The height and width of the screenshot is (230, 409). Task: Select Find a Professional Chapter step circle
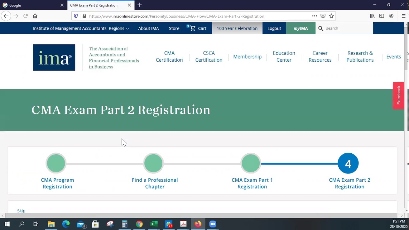(153, 163)
